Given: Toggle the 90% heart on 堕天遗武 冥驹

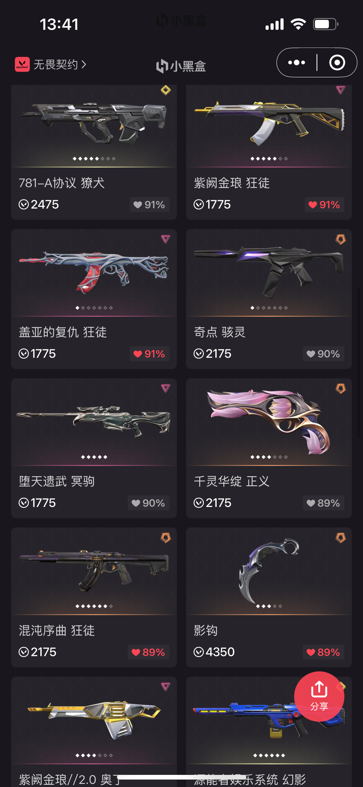Looking at the screenshot, I should coord(148,503).
